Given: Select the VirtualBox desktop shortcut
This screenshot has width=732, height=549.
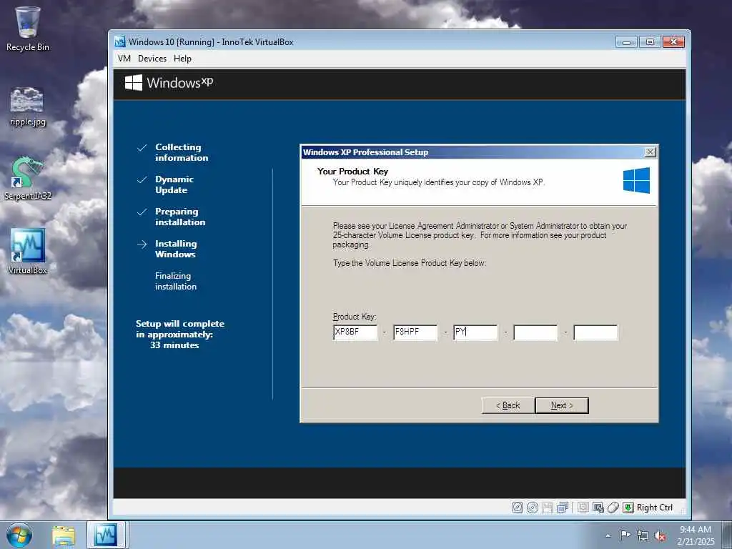Looking at the screenshot, I should click(x=28, y=251).
